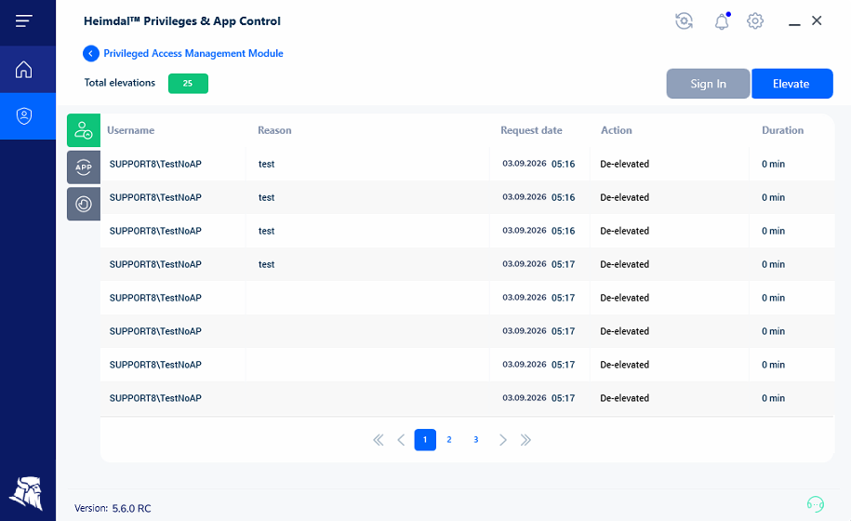Screen dimensions: 851x521
Task: Go to page 2
Action: tap(449, 439)
